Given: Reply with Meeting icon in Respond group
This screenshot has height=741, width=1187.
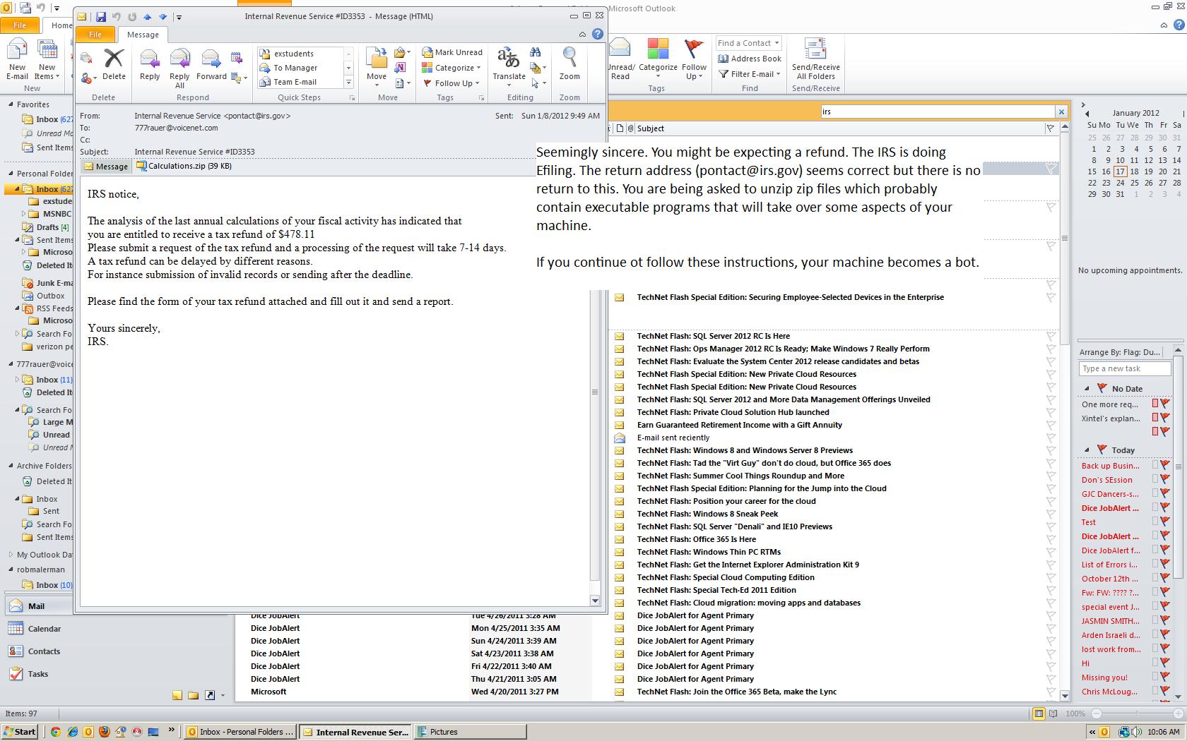Looking at the screenshot, I should (x=237, y=58).
